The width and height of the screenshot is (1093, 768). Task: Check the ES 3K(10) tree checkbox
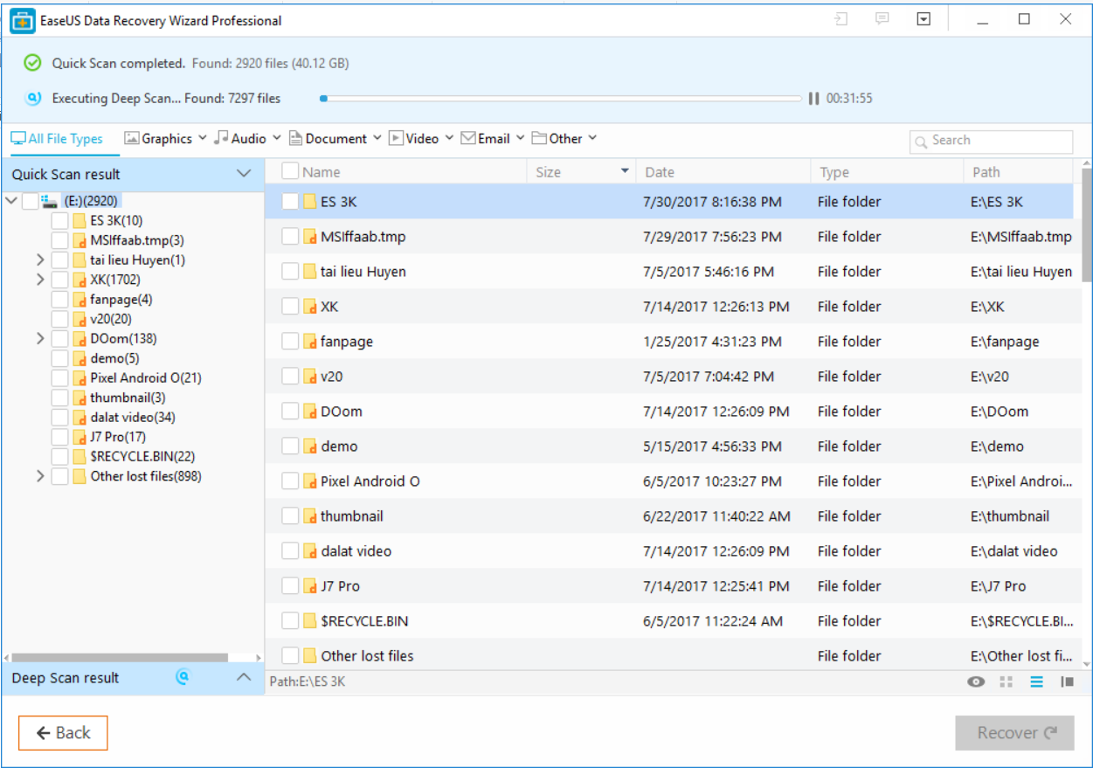click(x=59, y=221)
